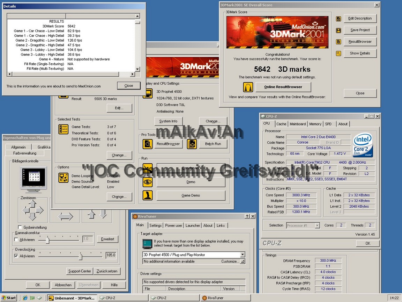Enable Gammakorrektur Aktivieren checkbox
The image size is (402, 302).
16,239
